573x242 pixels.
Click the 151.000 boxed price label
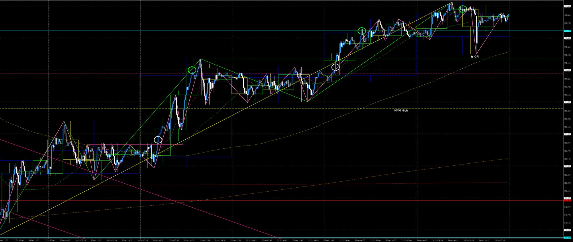coord(567,134)
